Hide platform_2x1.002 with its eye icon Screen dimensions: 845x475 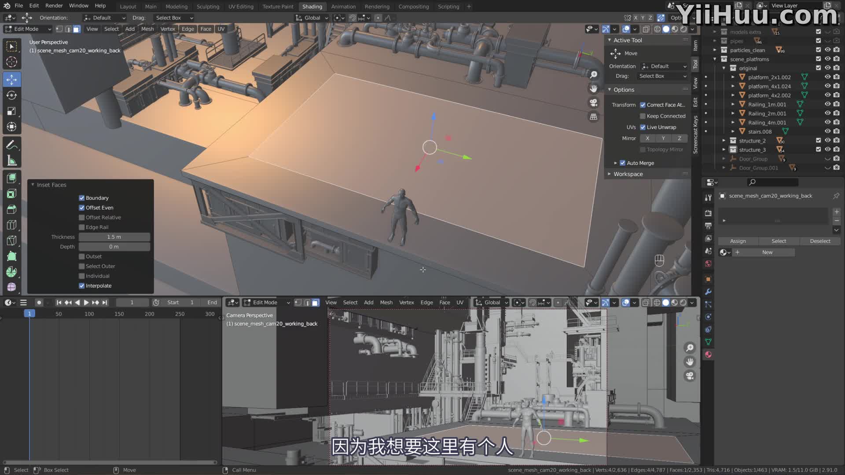click(827, 77)
